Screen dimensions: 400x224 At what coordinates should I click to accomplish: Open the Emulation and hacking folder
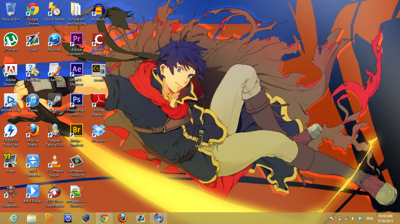point(77,14)
